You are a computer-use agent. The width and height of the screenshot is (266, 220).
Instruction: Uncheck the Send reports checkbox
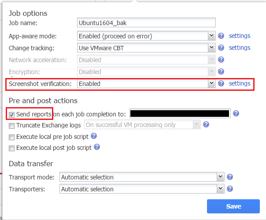coord(12,115)
